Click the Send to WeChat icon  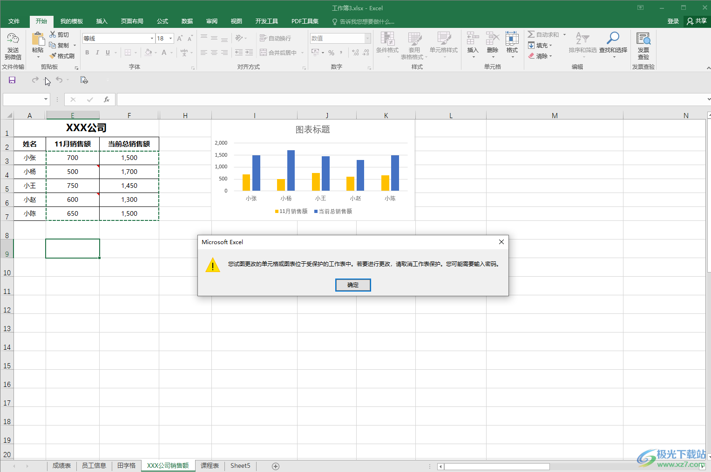[x=13, y=39]
